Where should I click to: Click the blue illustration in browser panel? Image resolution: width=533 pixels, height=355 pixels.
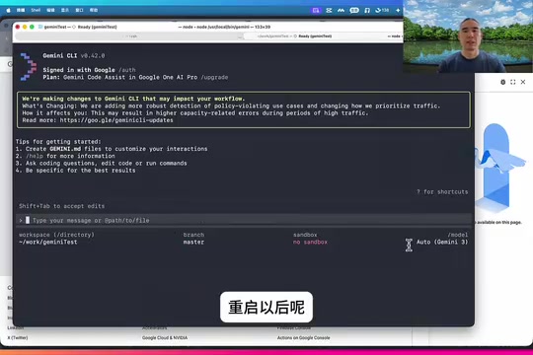499,169
